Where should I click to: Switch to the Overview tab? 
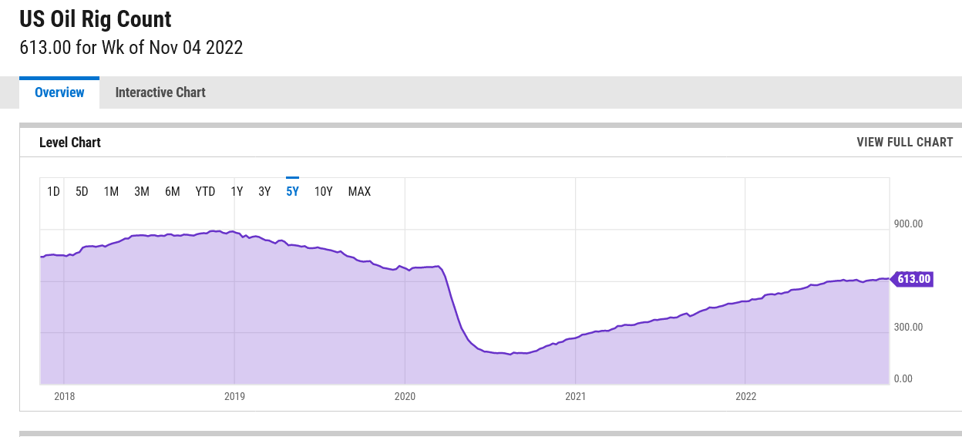point(59,92)
